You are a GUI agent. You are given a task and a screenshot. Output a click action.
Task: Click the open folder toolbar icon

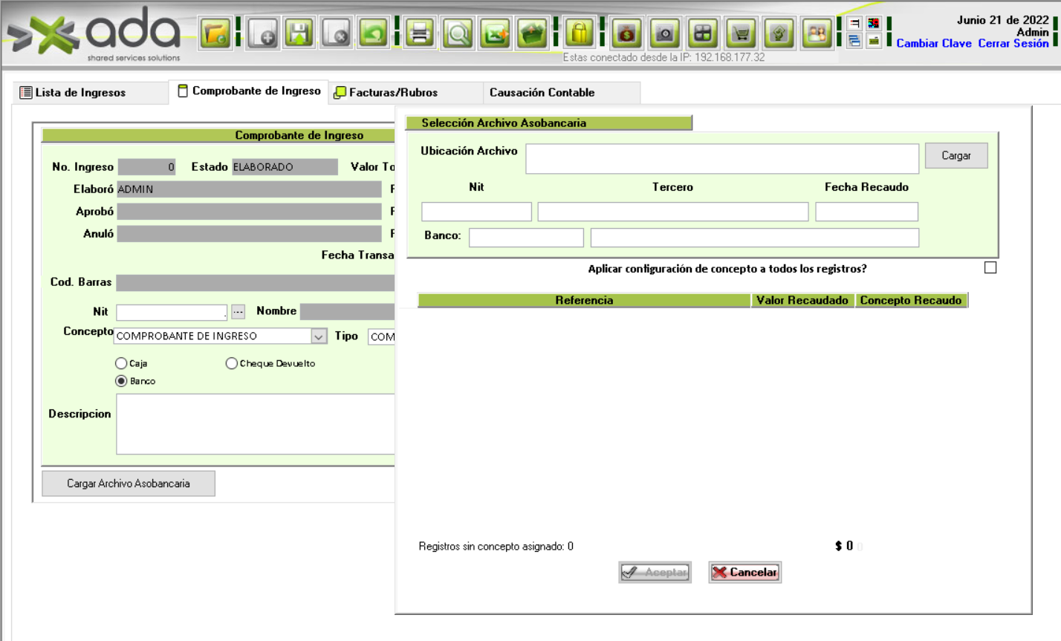(215, 33)
